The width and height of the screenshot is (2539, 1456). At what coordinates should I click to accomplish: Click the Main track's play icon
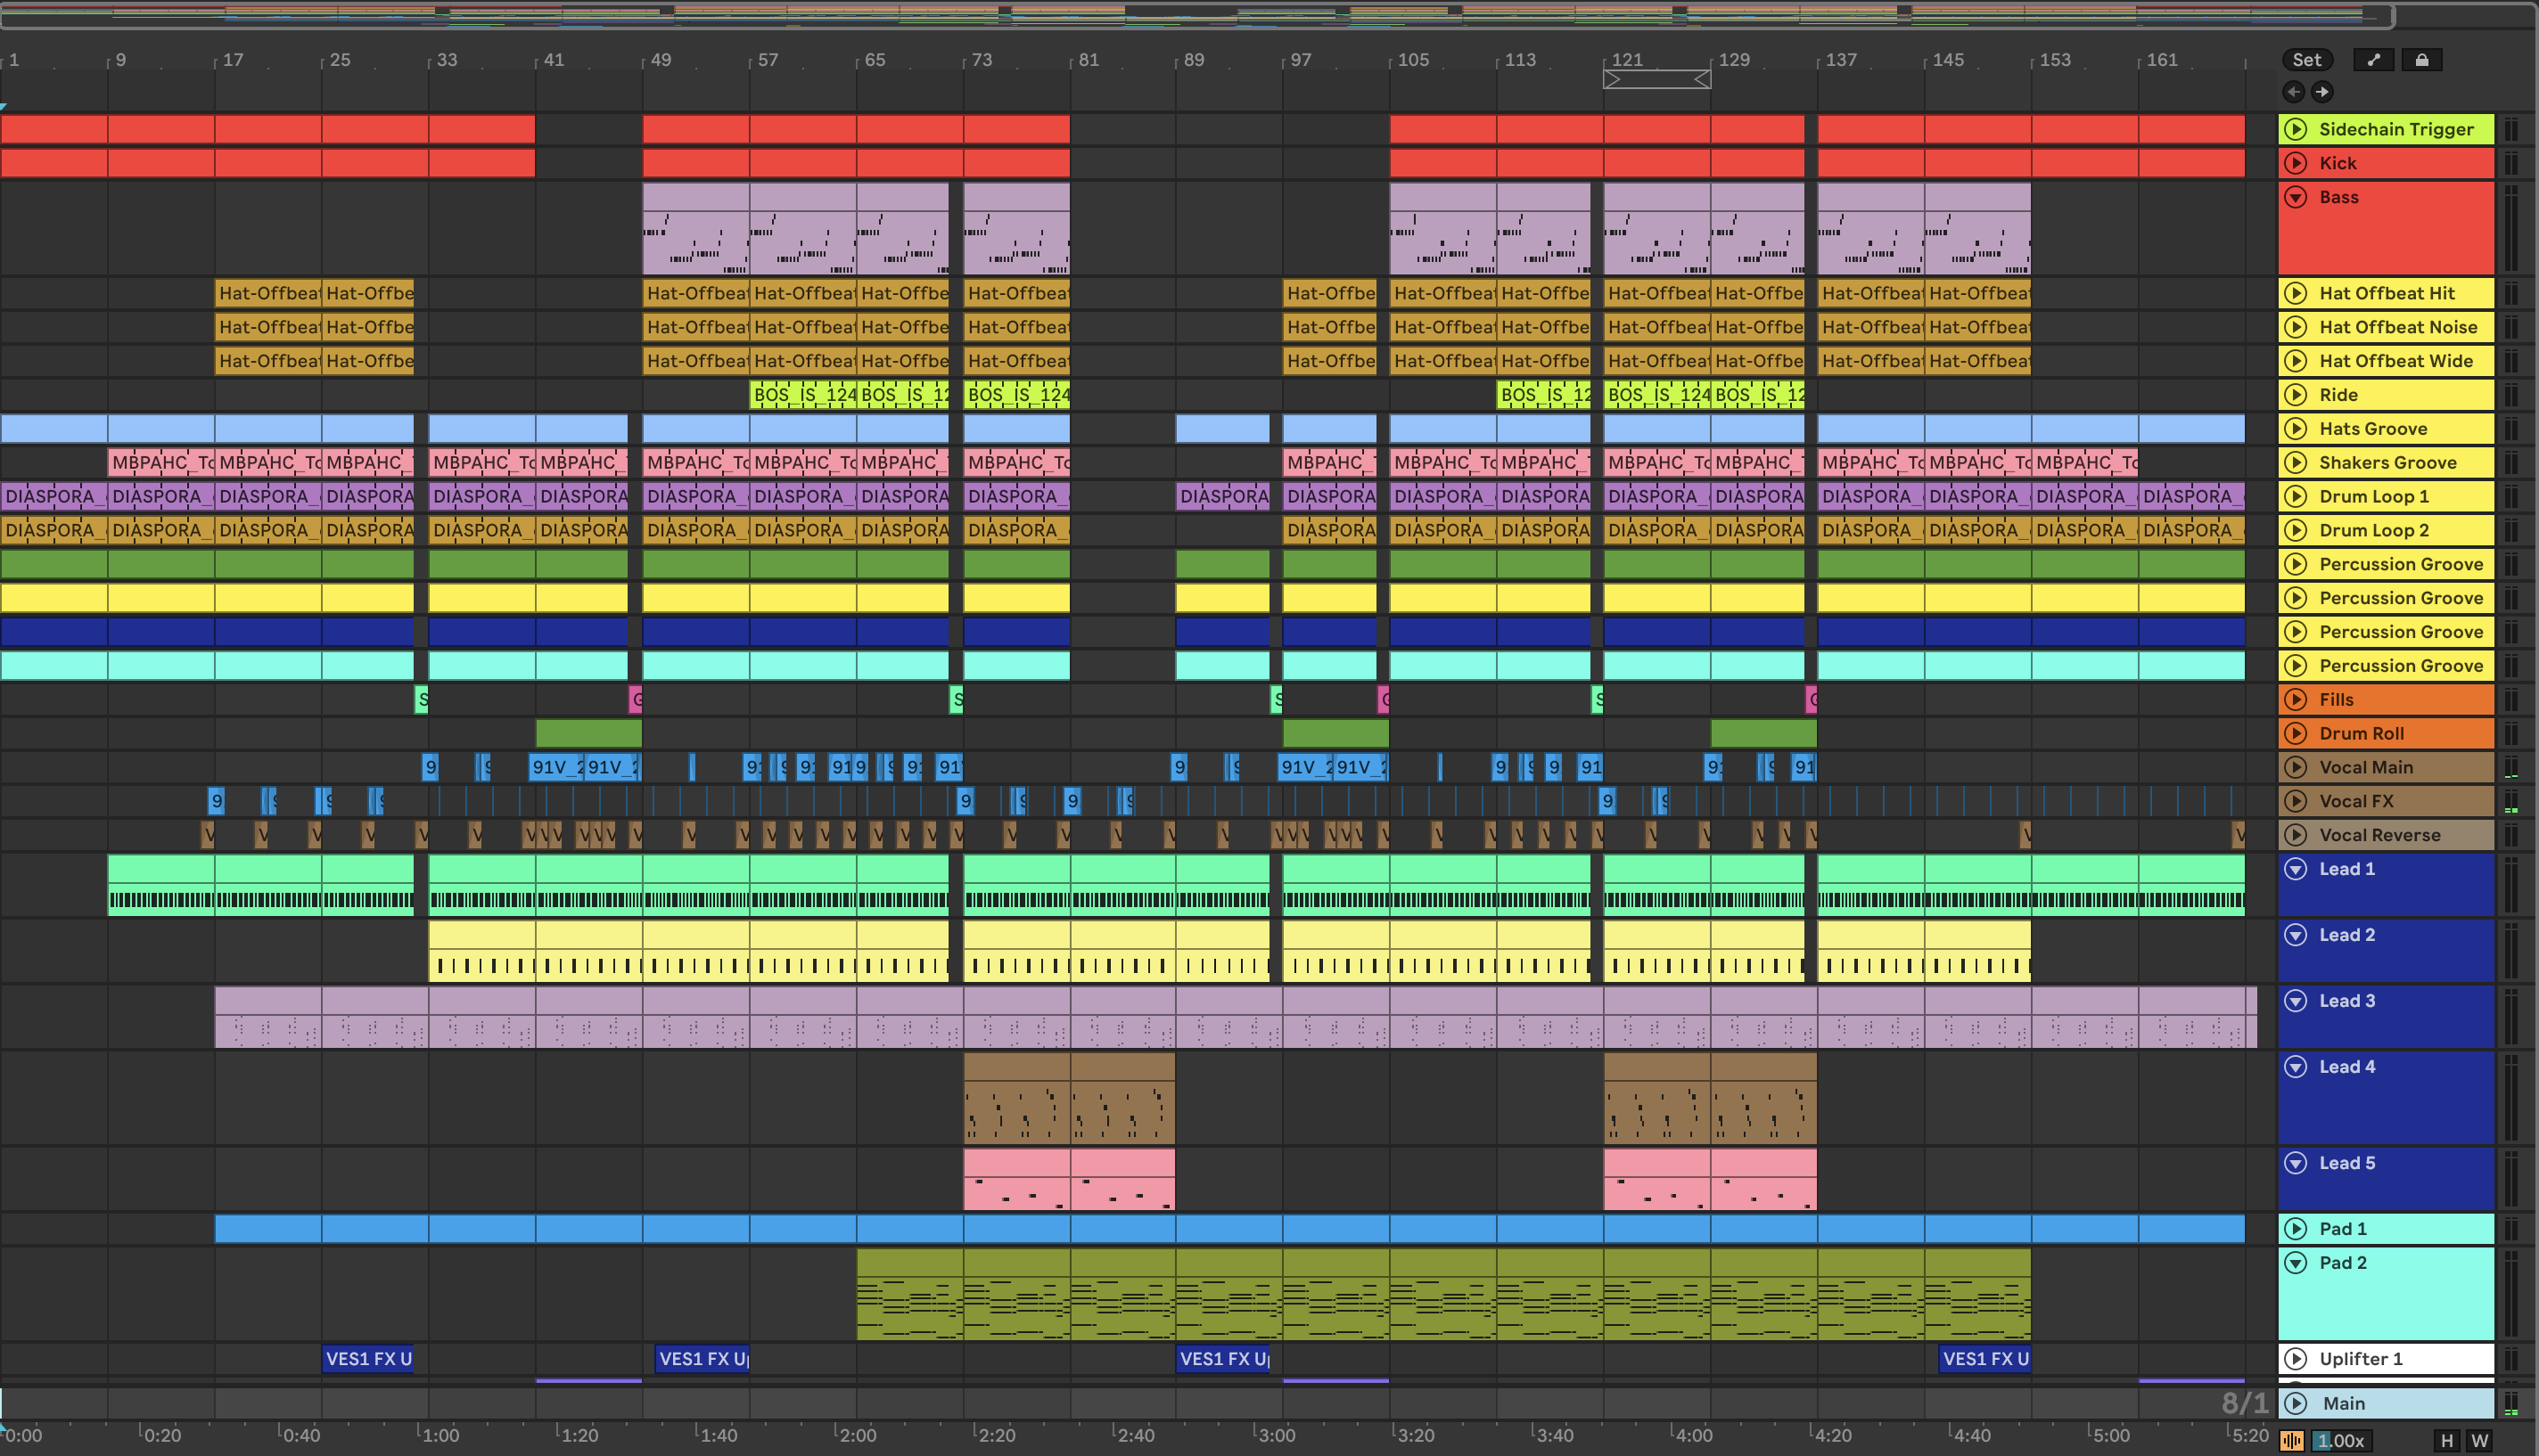click(x=2296, y=1404)
